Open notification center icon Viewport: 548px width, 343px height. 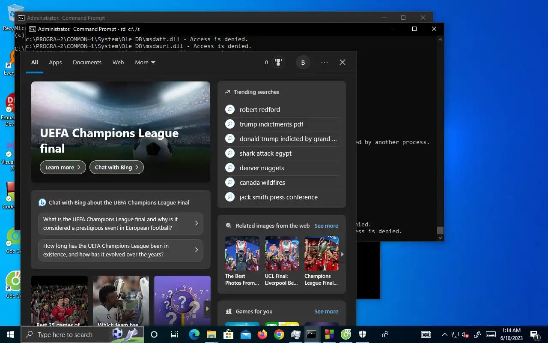coord(535,335)
